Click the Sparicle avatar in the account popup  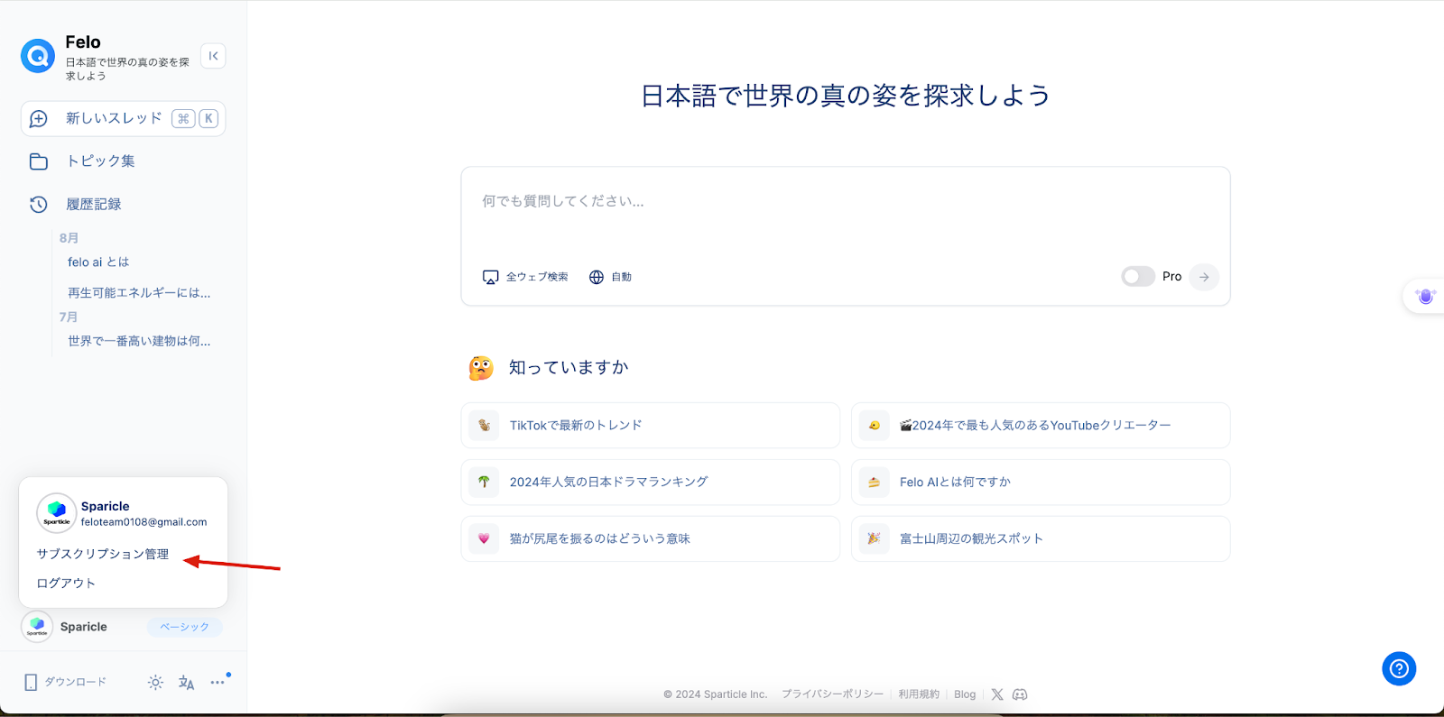(56, 512)
